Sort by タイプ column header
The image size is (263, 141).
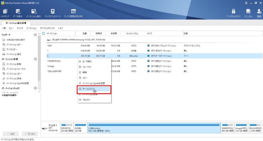[165, 34]
